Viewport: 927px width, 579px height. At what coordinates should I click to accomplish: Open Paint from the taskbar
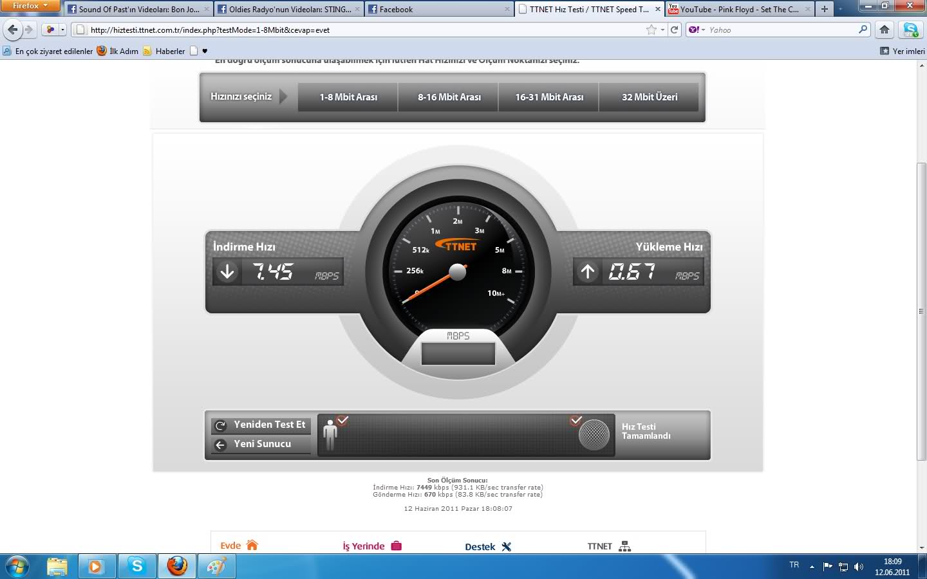click(217, 566)
